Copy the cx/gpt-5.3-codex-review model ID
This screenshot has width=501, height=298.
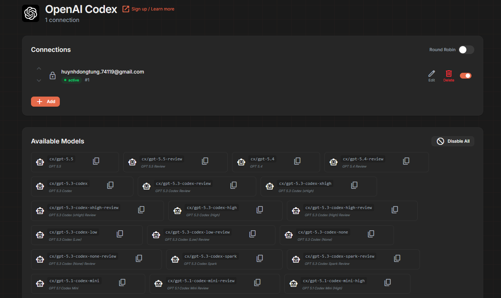point(234,185)
